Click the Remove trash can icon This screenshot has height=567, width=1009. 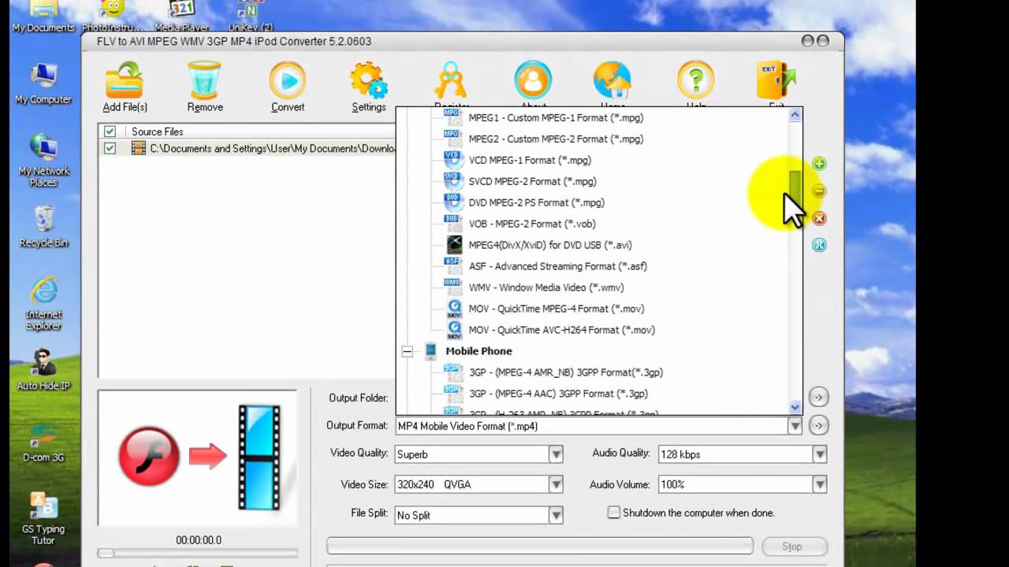pos(205,80)
